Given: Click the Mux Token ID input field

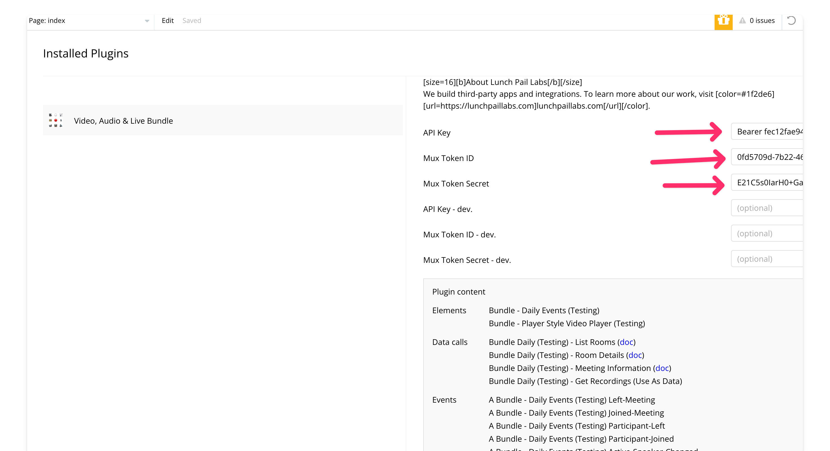Looking at the screenshot, I should click(767, 157).
